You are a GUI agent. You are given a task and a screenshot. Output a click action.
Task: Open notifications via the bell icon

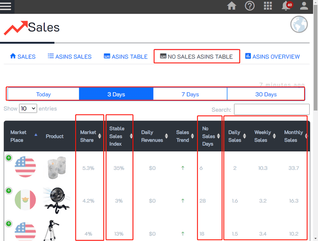pyautogui.click(x=285, y=6)
